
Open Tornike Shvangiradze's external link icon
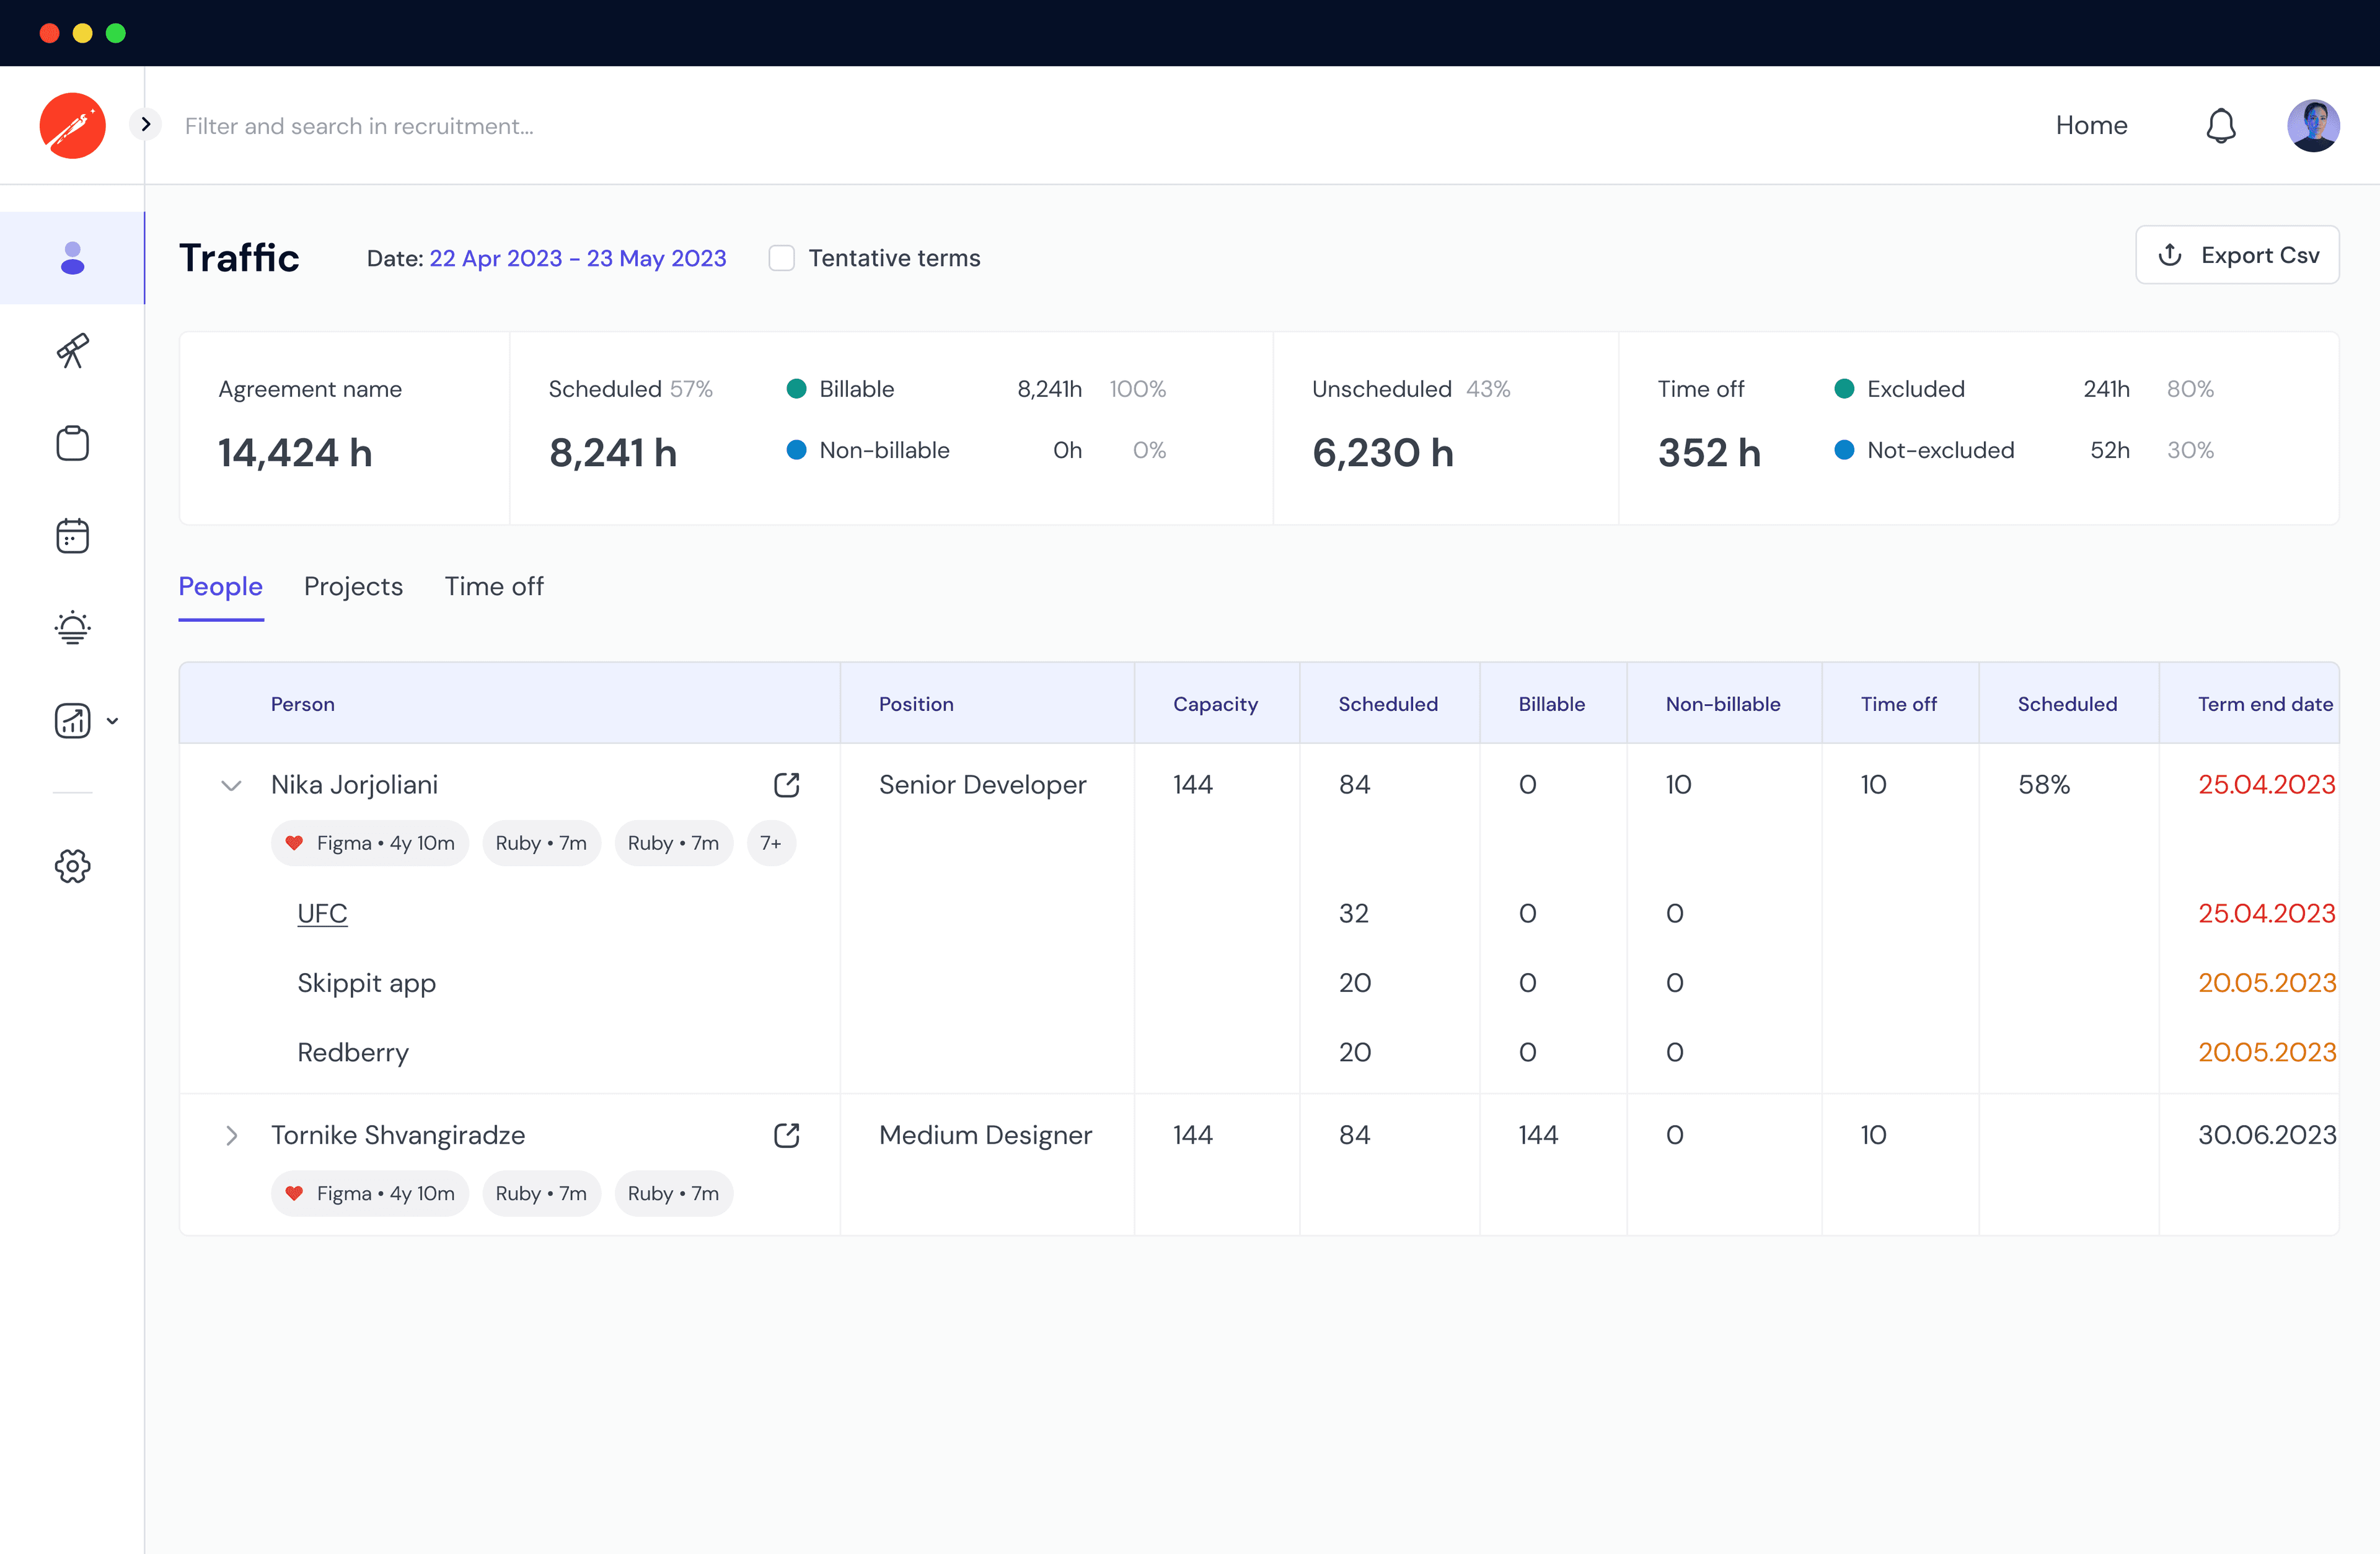tap(787, 1135)
